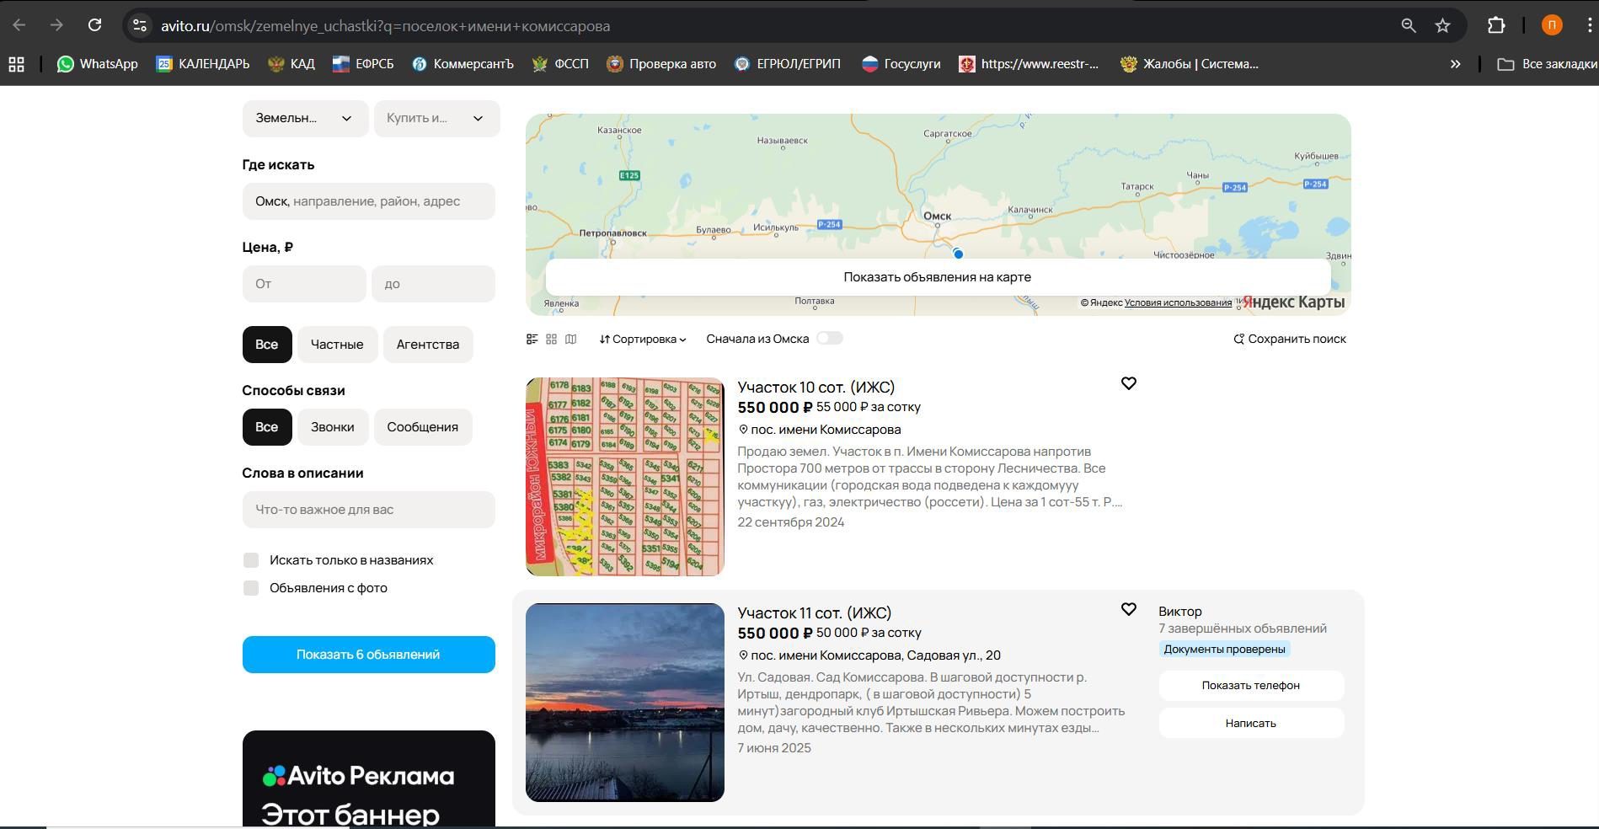This screenshot has height=829, width=1599.
Task: Open the ЕГРЮЛ/ЕГРИП bookmark
Action: pyautogui.click(x=788, y=64)
